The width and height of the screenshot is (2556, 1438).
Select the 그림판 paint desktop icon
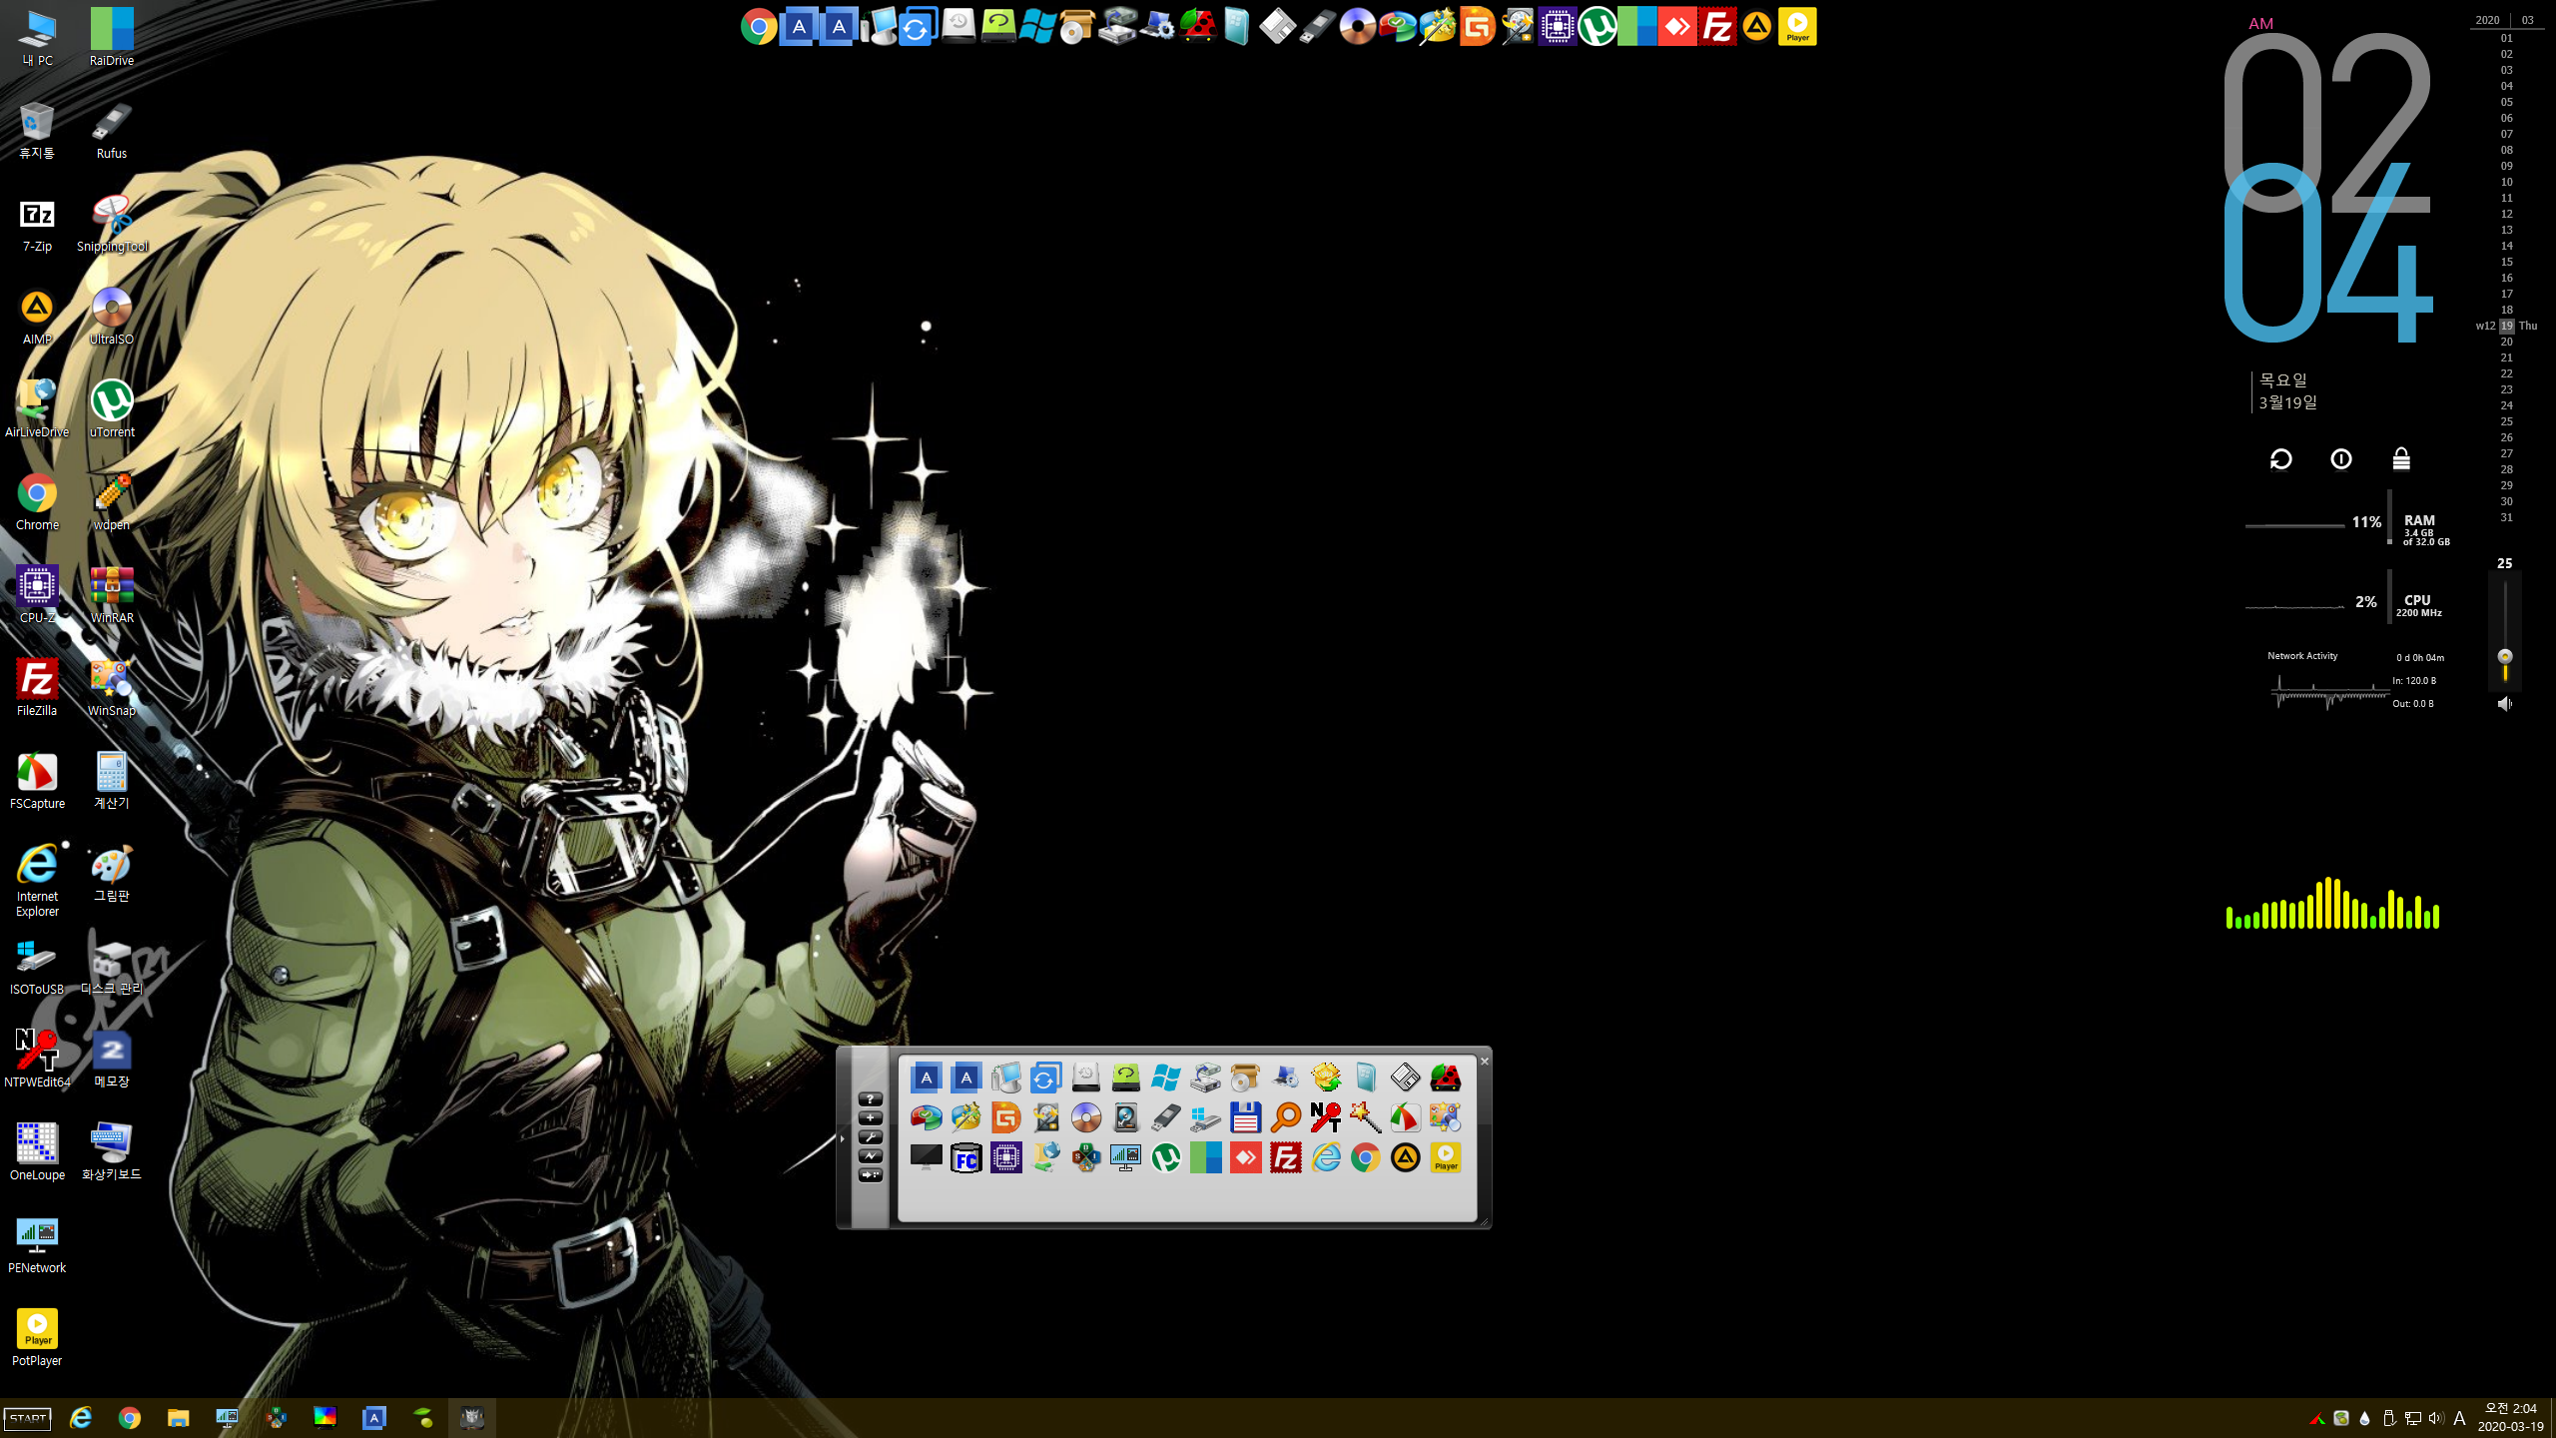pos(112,874)
